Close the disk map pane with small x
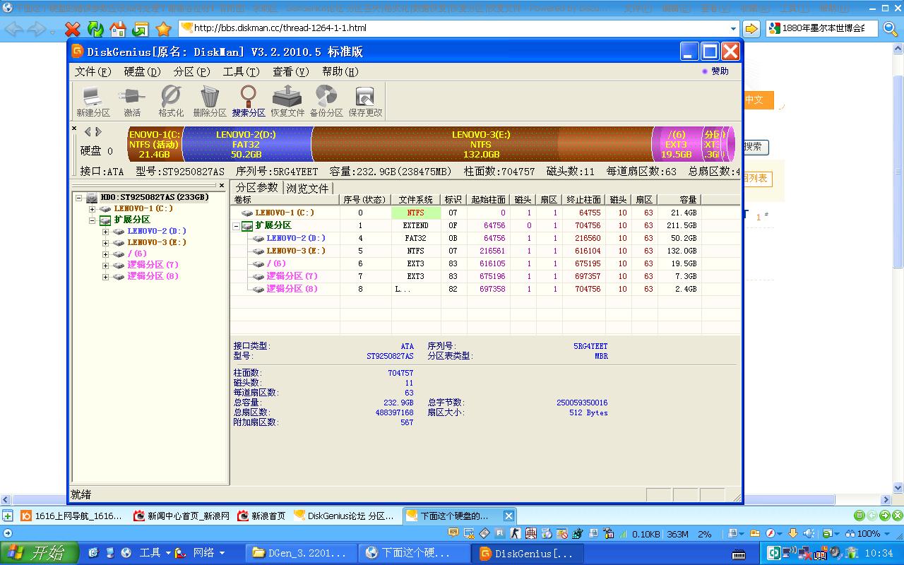Image resolution: width=904 pixels, height=565 pixels. pos(74,129)
